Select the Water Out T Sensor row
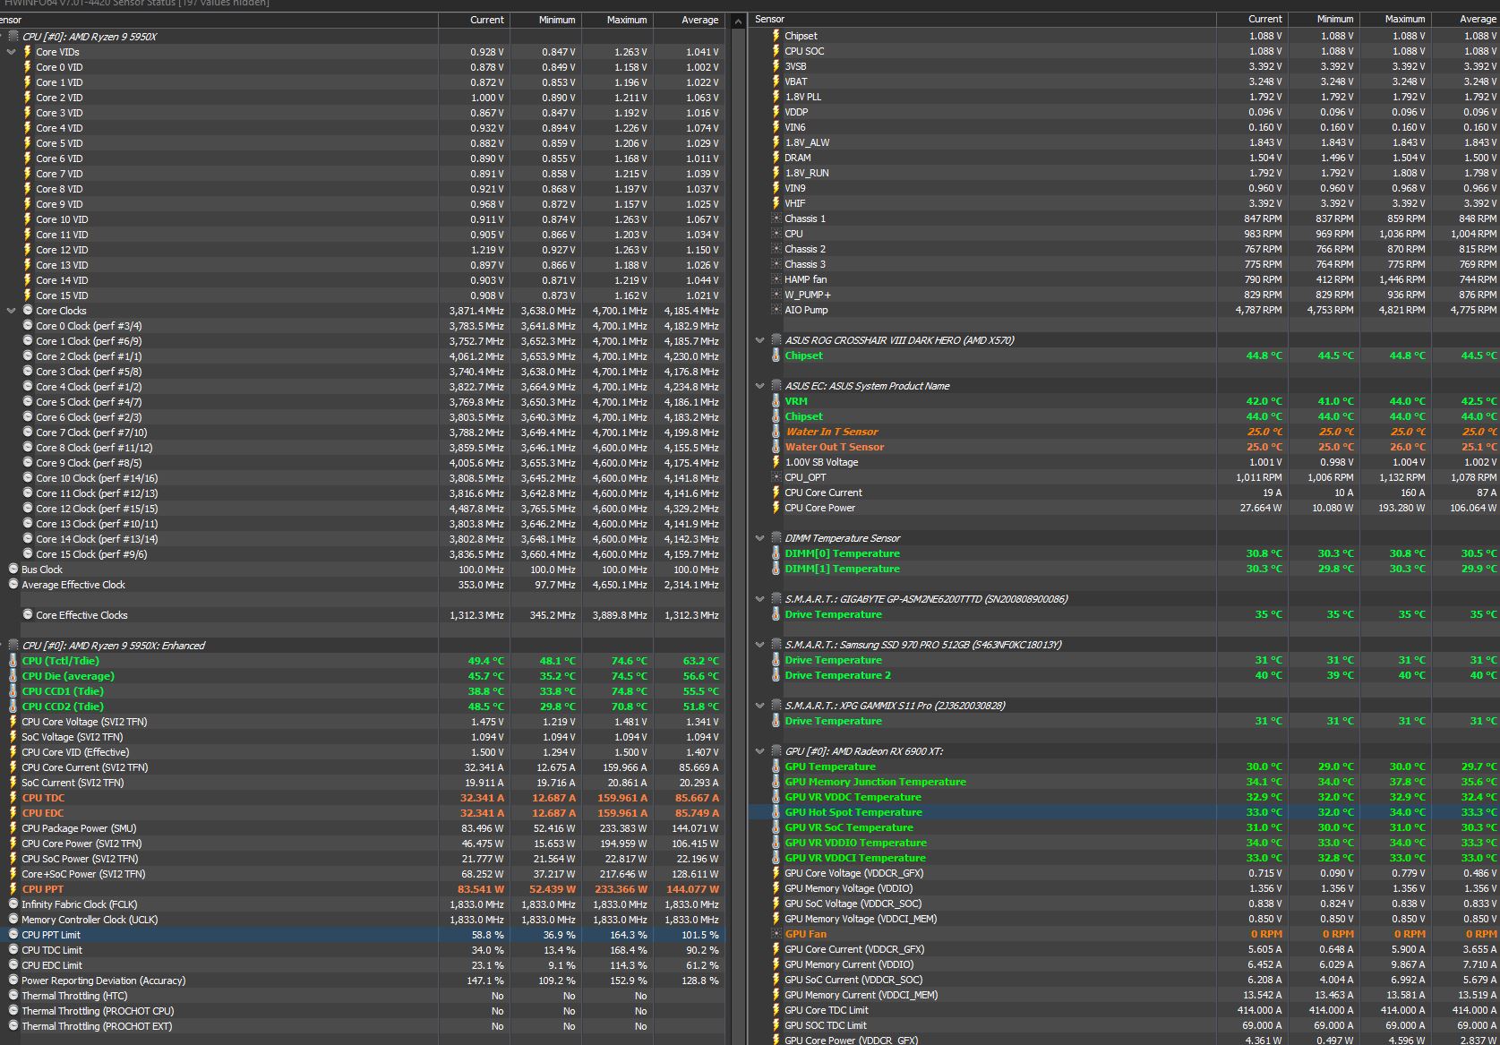The height and width of the screenshot is (1045, 1500). point(1125,447)
